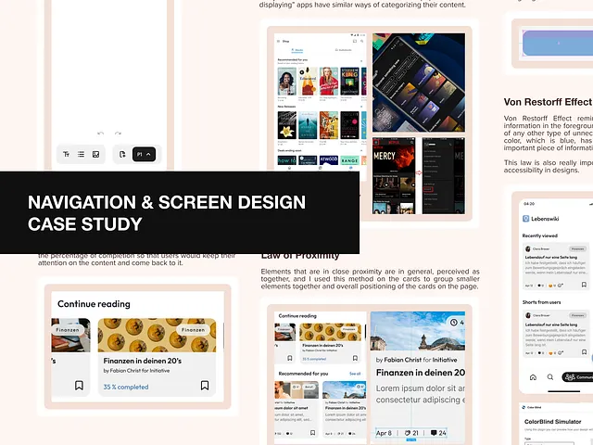Bookmark the Finanzen in deinen 20's card

205,386
